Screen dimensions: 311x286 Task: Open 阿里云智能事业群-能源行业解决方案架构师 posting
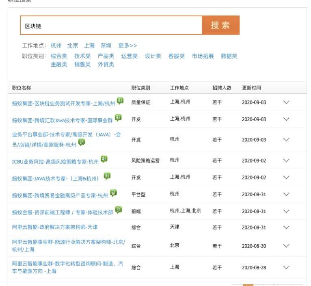click(69, 245)
